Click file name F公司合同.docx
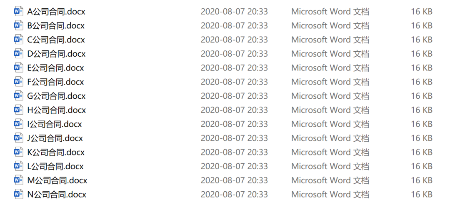Screen dimensions: 450x205 [55, 82]
